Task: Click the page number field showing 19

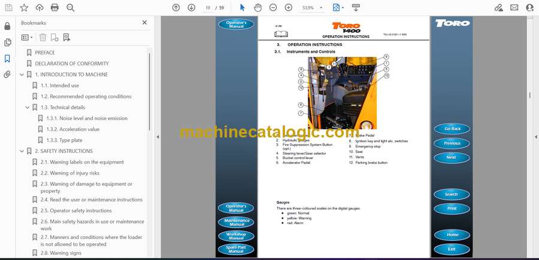Action: pos(208,8)
